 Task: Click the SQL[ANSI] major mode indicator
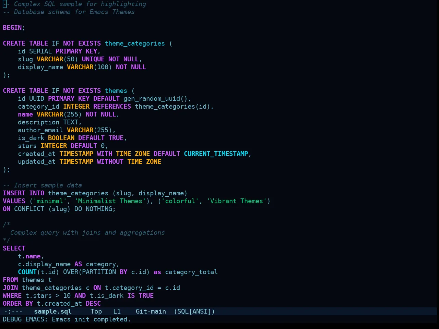194,312
